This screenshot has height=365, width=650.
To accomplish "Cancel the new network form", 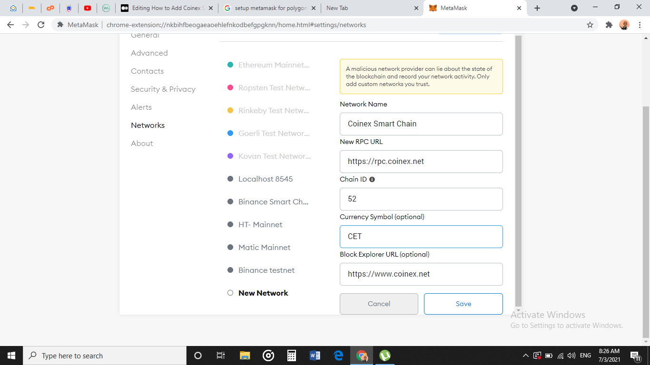I will (x=379, y=304).
